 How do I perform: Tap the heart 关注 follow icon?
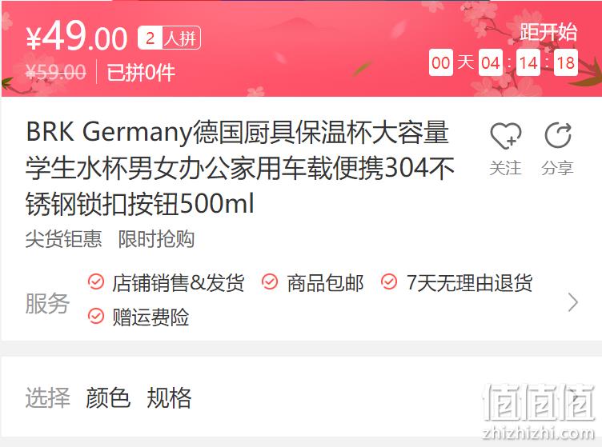pyautogui.click(x=506, y=136)
